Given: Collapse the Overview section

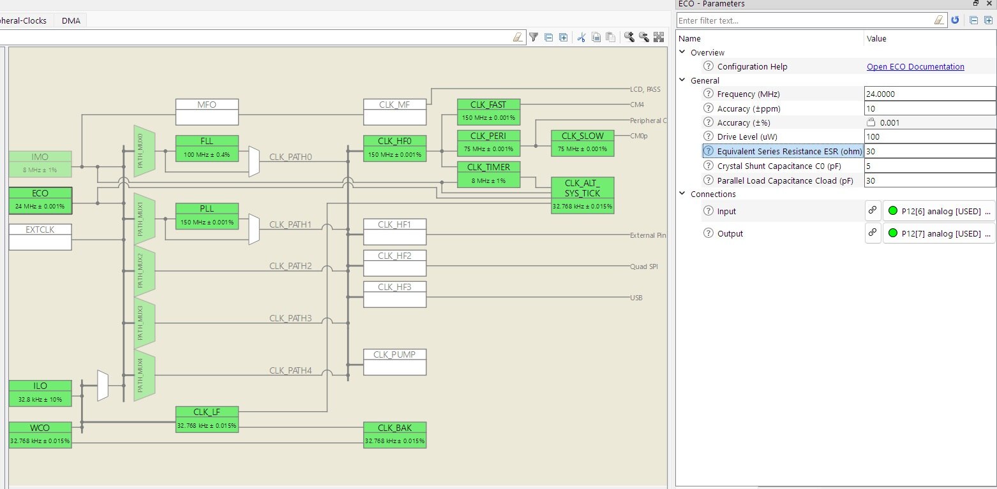Looking at the screenshot, I should (x=682, y=52).
